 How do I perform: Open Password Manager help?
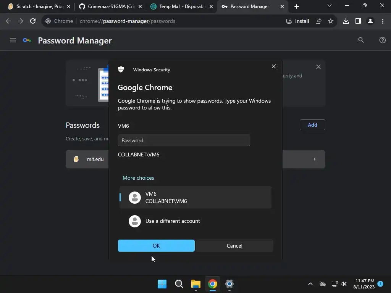[x=382, y=40]
